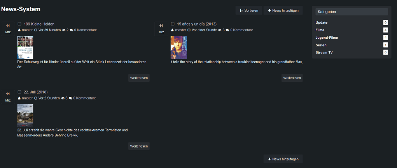Click the bottom News hinzufügen button
The width and height of the screenshot is (397, 168).
[x=283, y=159]
